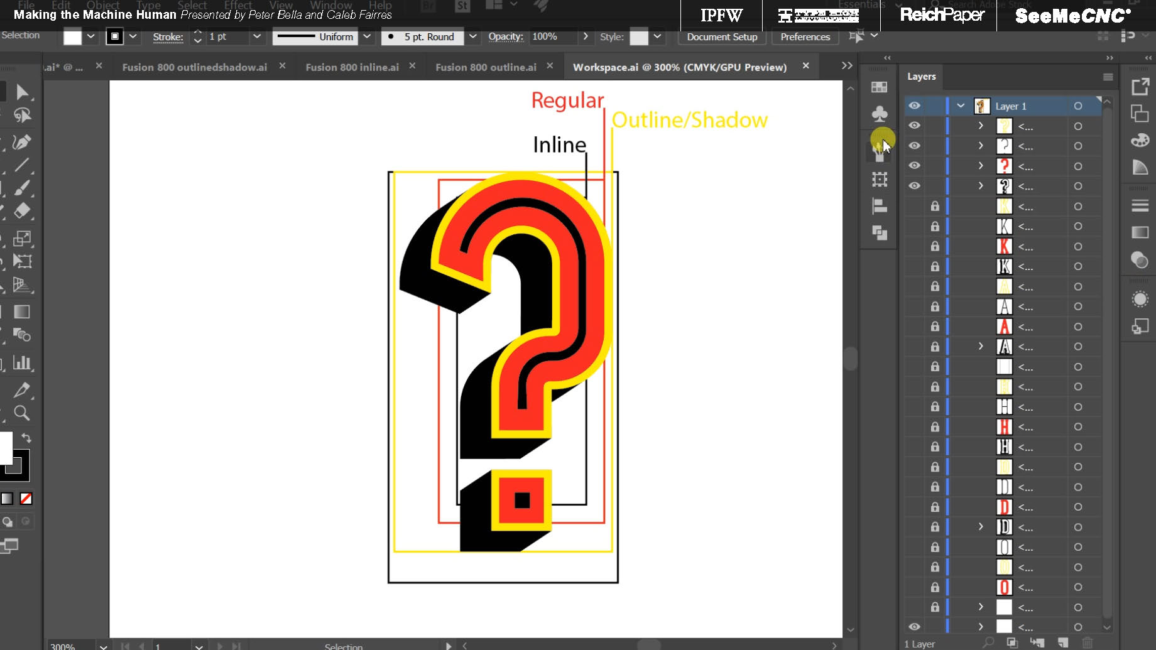Image resolution: width=1156 pixels, height=650 pixels.
Task: Expand the outlined D sublayer
Action: coord(981,527)
